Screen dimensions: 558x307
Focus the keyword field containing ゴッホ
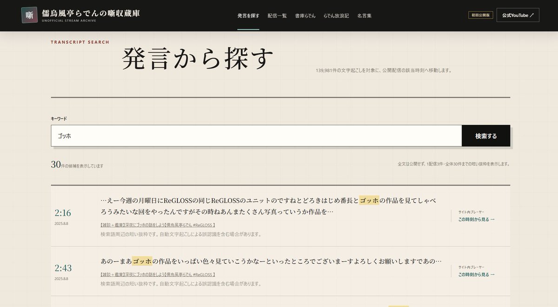[x=256, y=136]
